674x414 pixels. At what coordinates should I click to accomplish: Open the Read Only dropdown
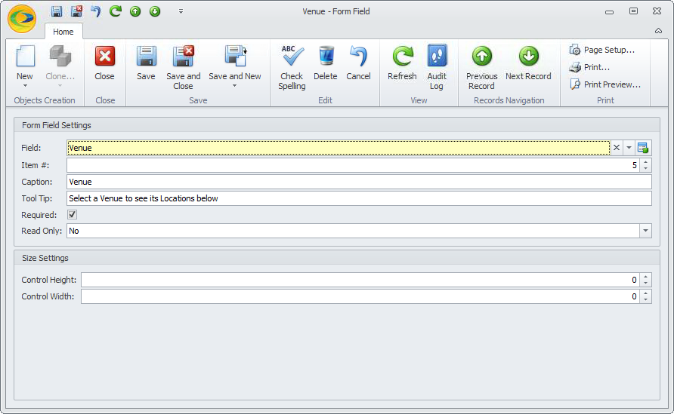click(x=645, y=231)
